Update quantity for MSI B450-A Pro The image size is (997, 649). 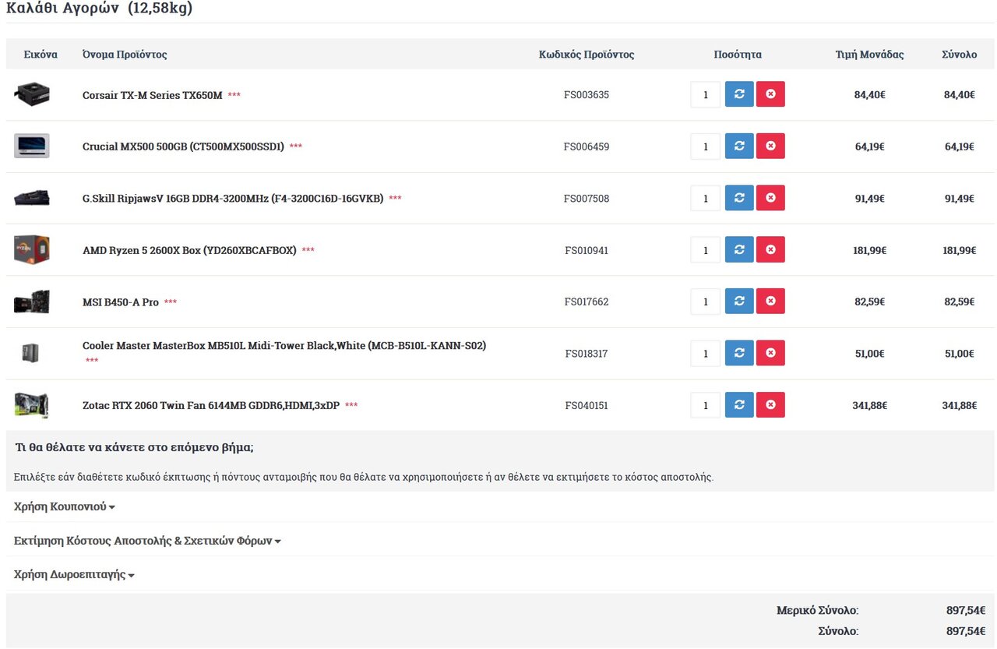pyautogui.click(x=739, y=302)
